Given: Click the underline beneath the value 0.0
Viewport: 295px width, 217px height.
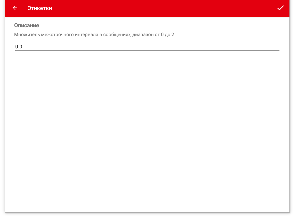Looking at the screenshot, I should tap(147, 50).
